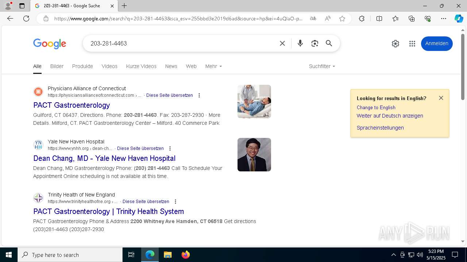Add page to favorites star icon
This screenshot has width=467, height=262.
click(342, 19)
